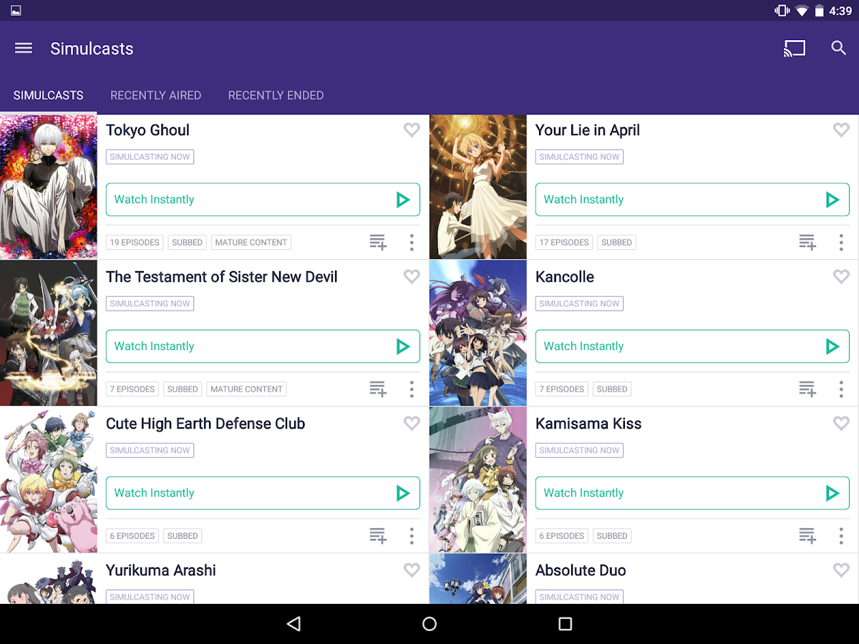
Task: Tap Android home navigation button
Action: click(x=429, y=624)
